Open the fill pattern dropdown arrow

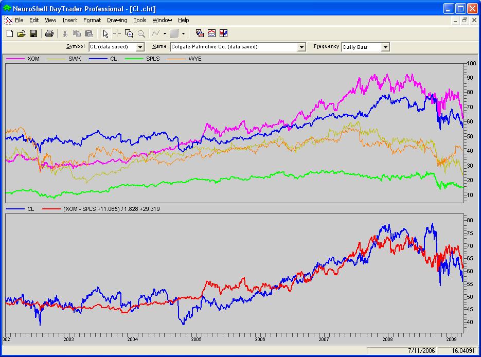[x=184, y=33]
